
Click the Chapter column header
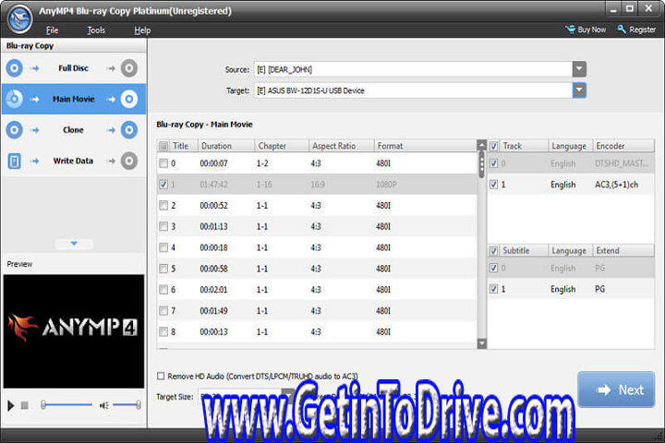(x=282, y=146)
